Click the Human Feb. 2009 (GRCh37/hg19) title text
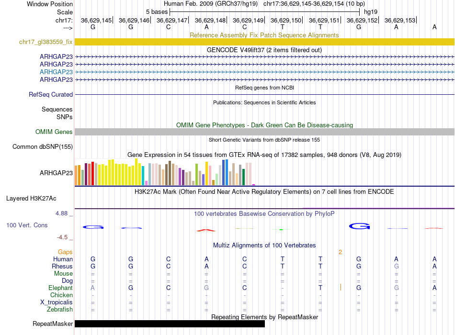Screen dimensions: 455x335 pos(211,4)
